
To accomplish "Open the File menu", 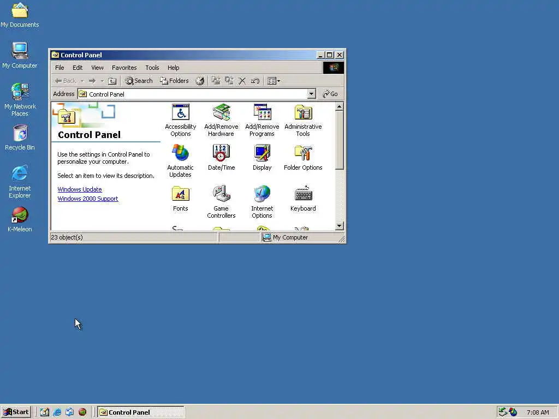I will pos(60,68).
